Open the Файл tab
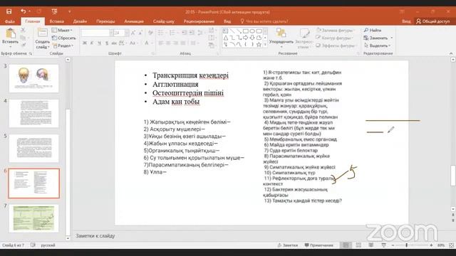Image resolution: width=456 pixels, height=256 pixels. (x=9, y=21)
